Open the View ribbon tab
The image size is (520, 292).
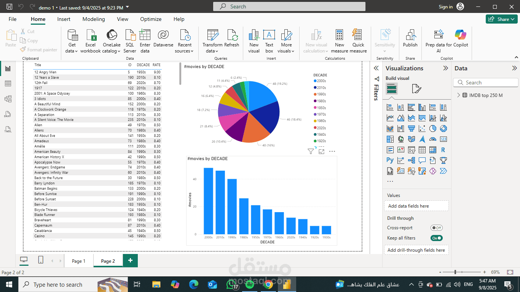coord(123,19)
